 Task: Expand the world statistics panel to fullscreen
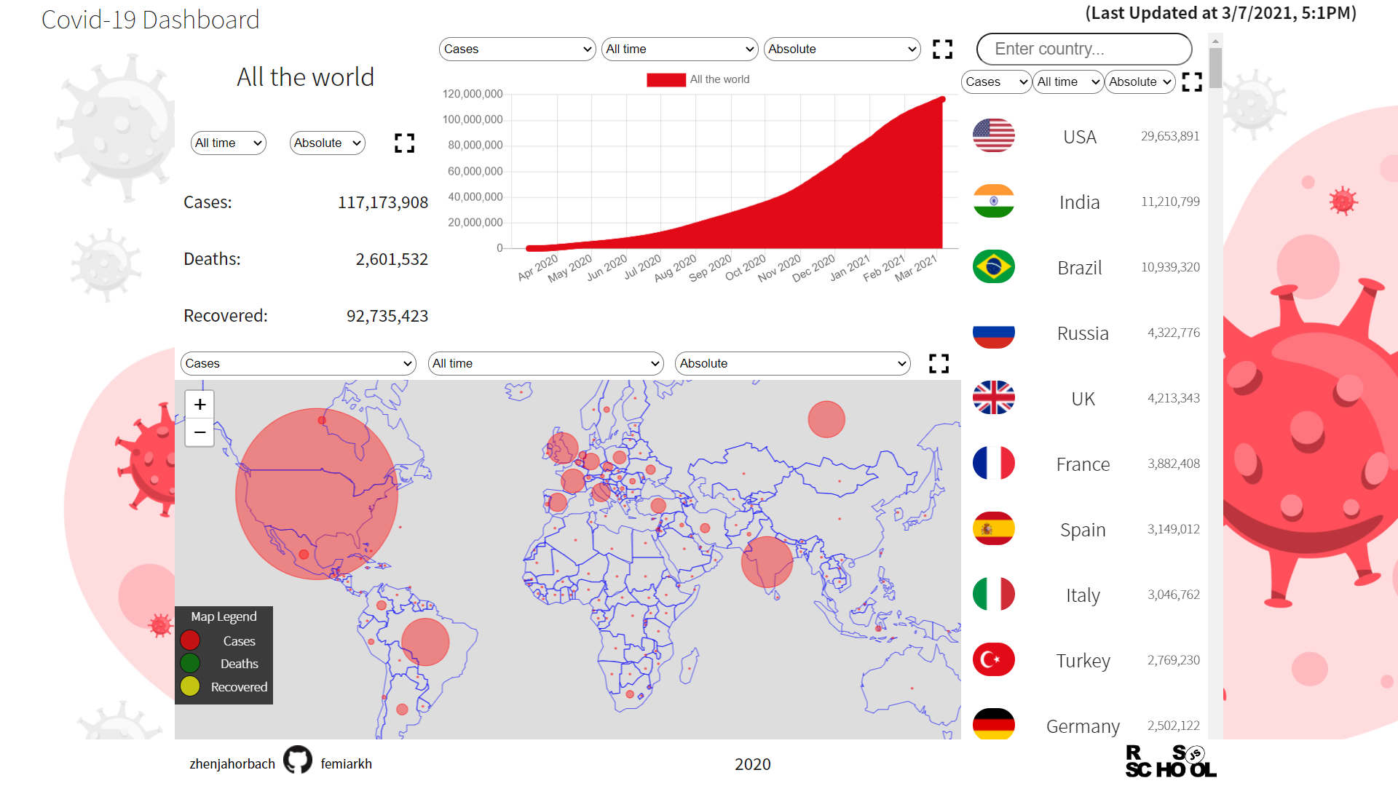404,143
